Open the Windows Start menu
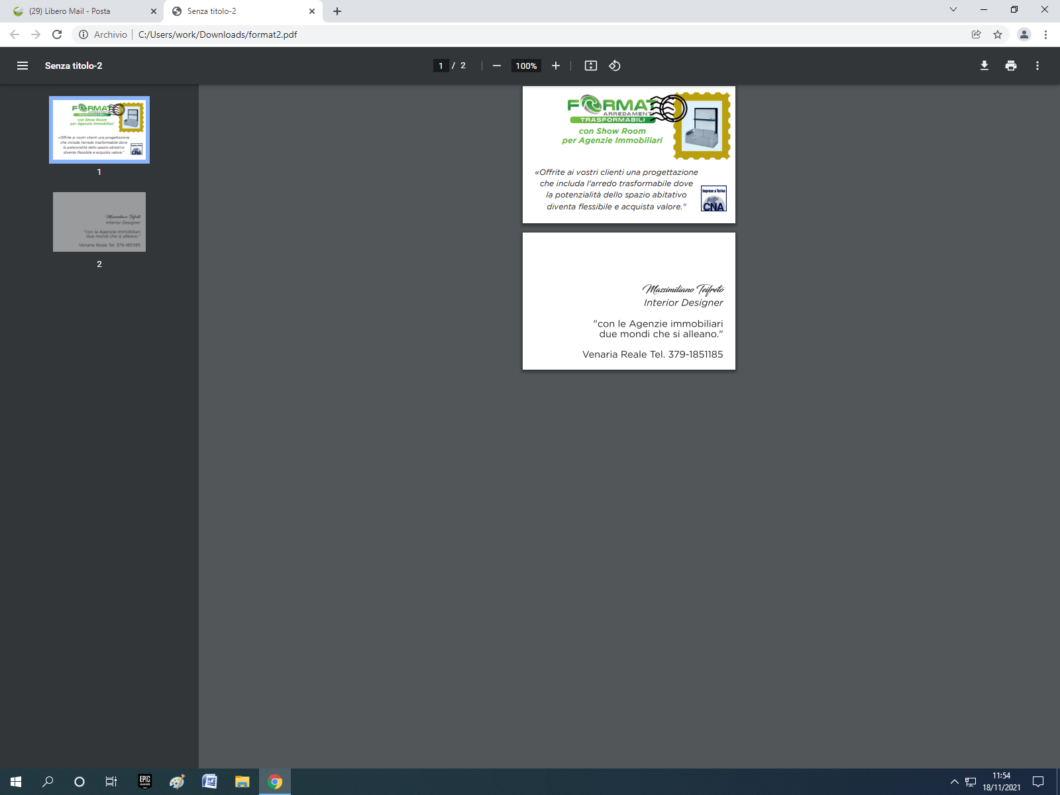1060x795 pixels. click(x=16, y=782)
